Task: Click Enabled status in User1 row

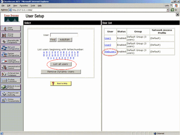Action: [x=121, y=38]
